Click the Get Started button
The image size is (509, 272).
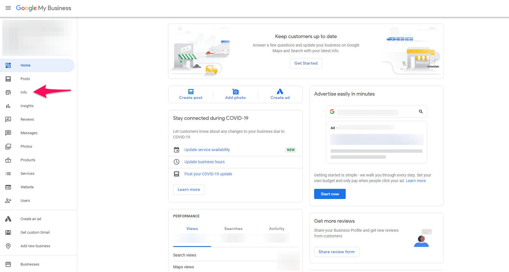click(x=306, y=63)
